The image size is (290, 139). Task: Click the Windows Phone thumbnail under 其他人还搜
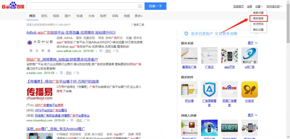tap(189, 128)
